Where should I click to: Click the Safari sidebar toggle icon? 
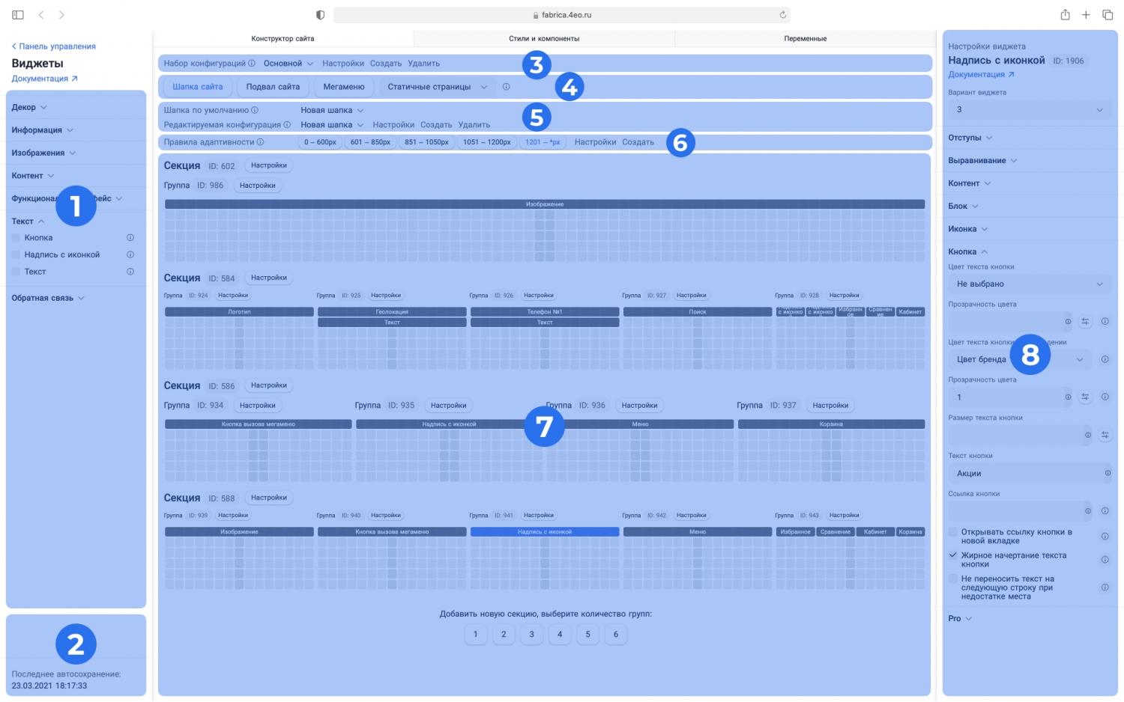coord(18,15)
